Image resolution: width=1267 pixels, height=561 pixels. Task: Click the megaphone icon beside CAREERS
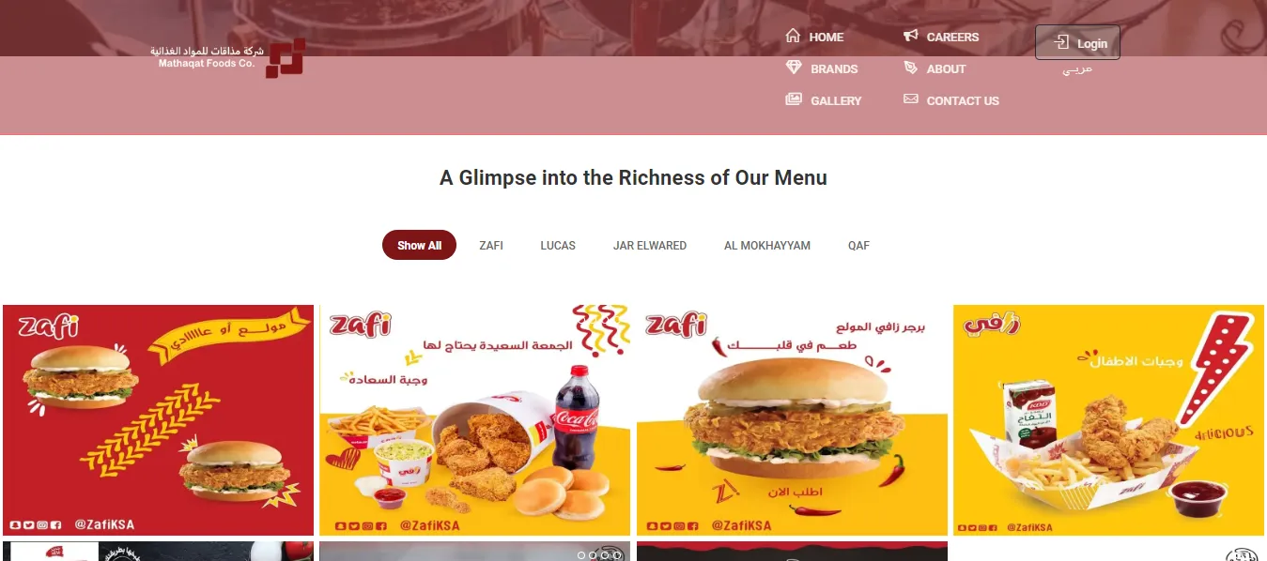pyautogui.click(x=910, y=36)
